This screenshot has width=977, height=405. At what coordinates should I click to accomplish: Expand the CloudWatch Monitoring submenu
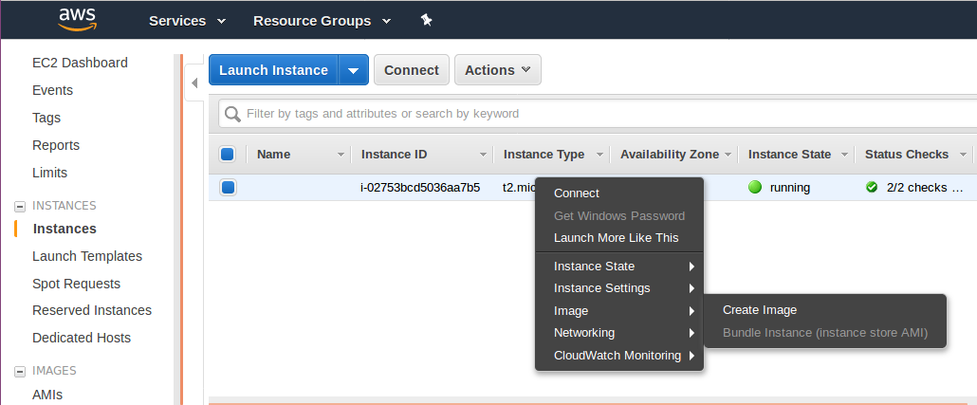coord(619,355)
